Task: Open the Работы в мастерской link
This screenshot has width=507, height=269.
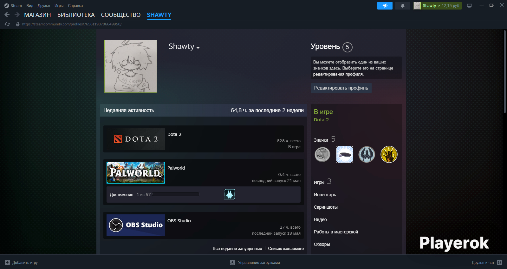Action: point(336,232)
